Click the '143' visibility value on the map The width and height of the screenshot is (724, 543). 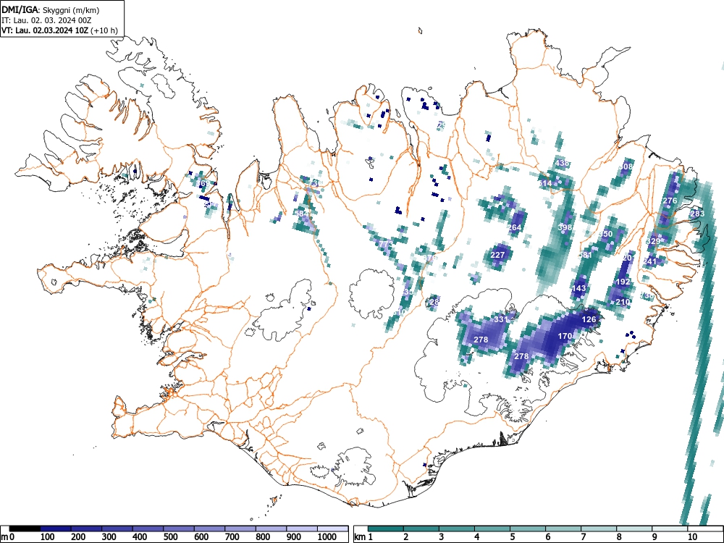pos(578,289)
